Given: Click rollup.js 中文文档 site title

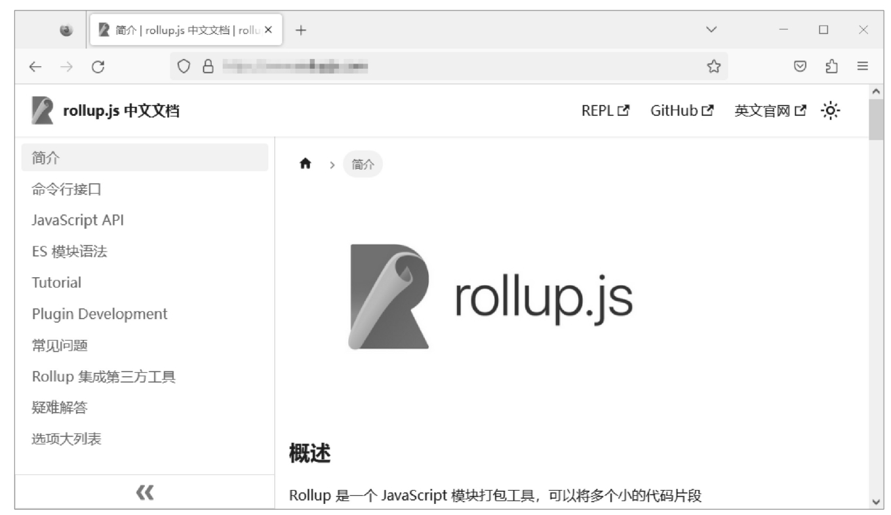Looking at the screenshot, I should 121,111.
